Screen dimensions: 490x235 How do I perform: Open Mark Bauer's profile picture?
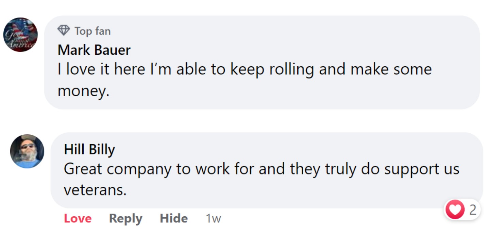pos(20,35)
